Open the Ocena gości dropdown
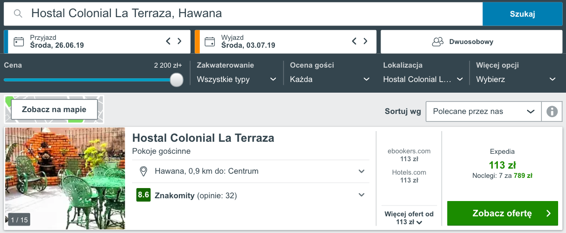566x233 pixels. (x=330, y=79)
